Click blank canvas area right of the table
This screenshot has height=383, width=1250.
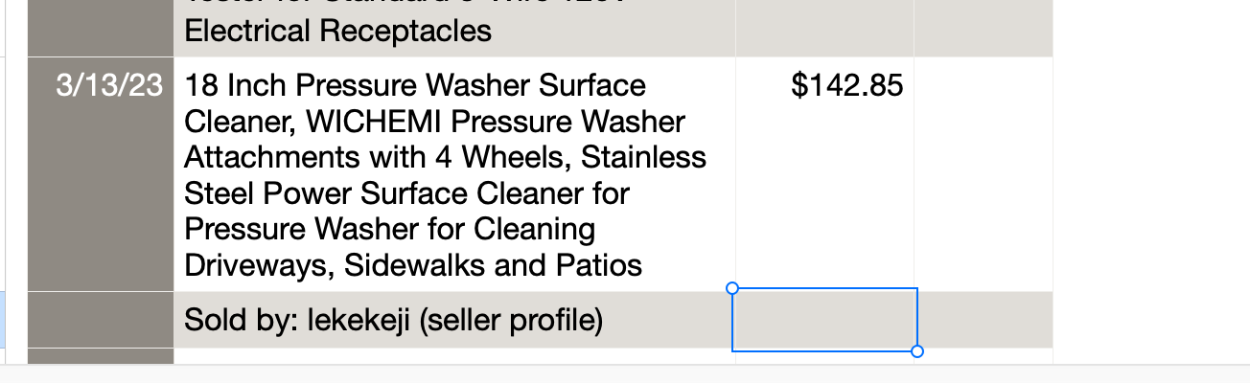1150,182
